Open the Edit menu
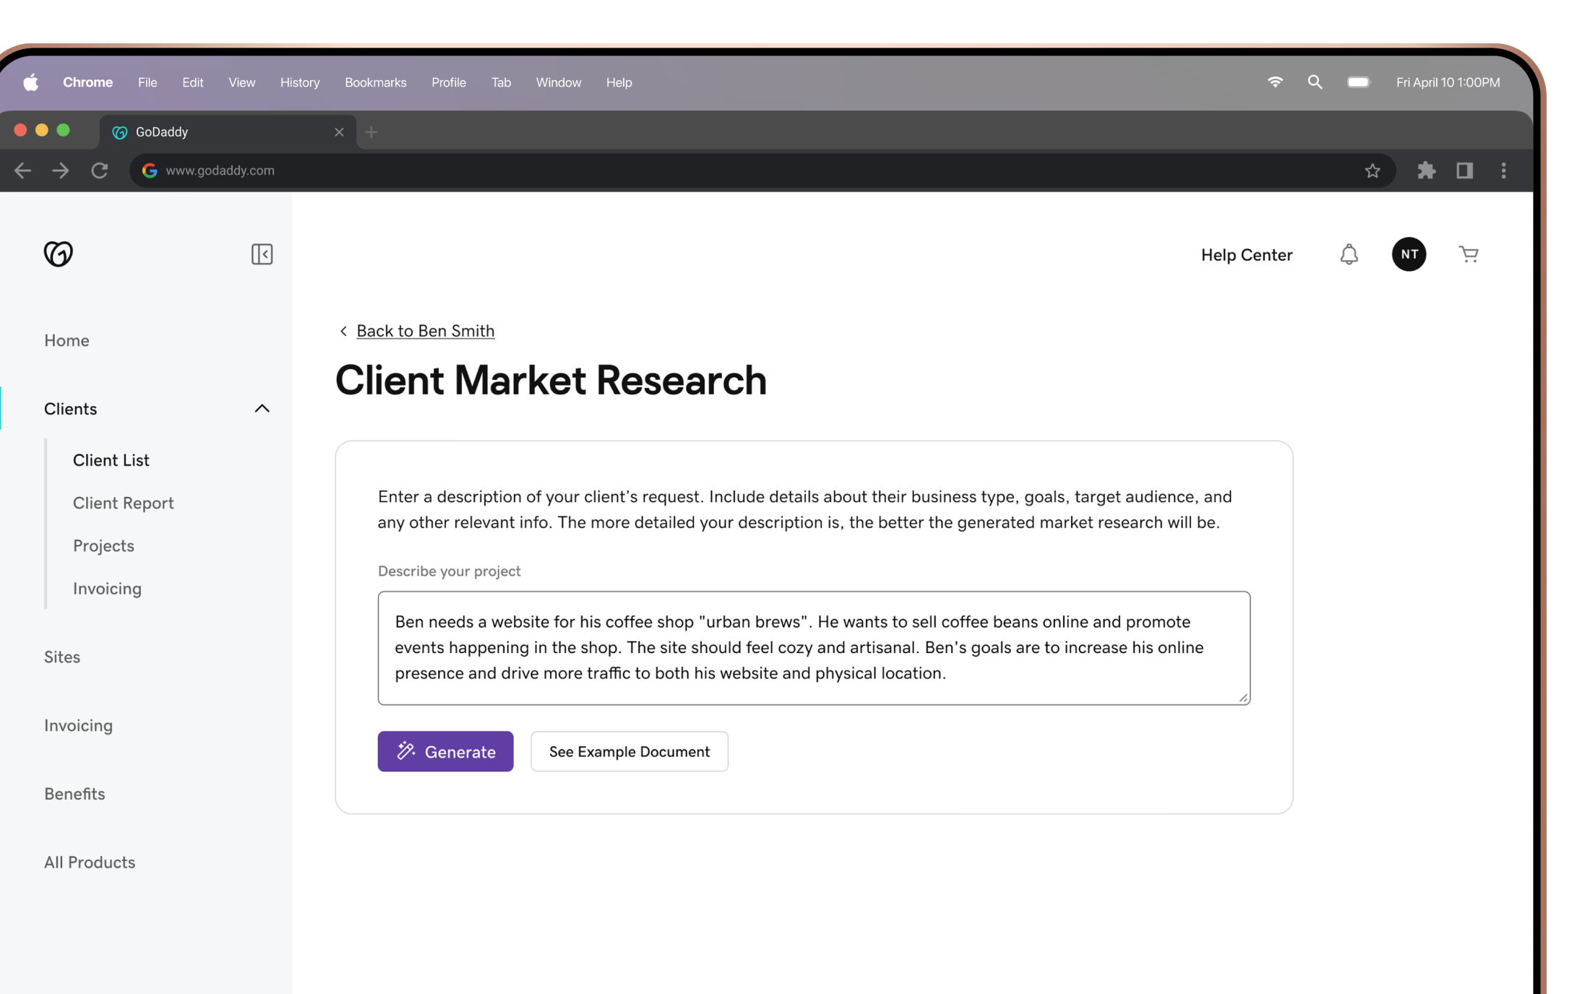 pos(192,82)
